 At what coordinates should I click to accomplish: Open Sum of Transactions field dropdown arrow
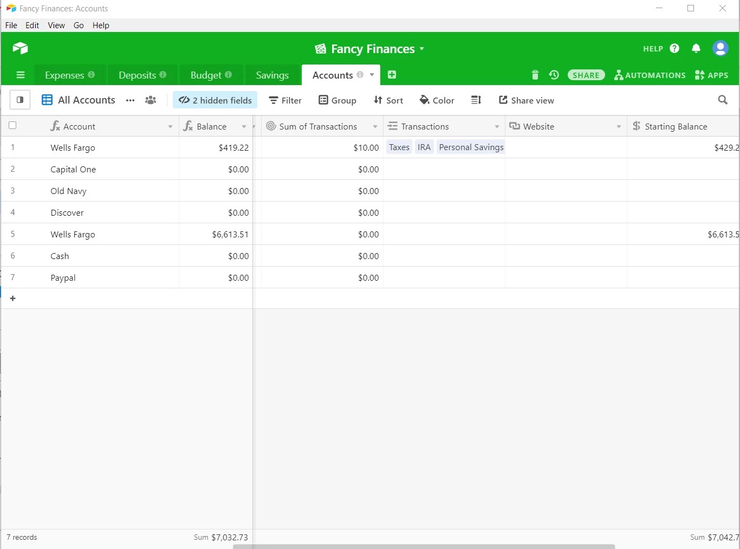click(x=375, y=126)
